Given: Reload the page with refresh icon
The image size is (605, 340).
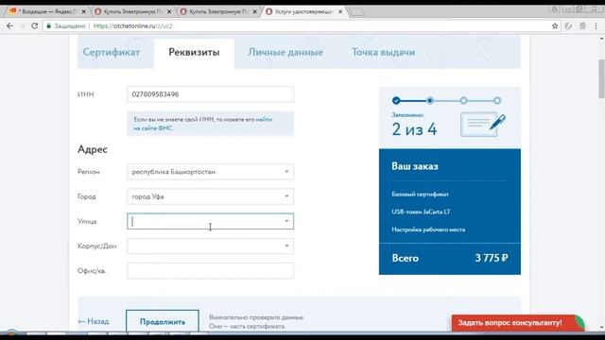Looking at the screenshot, I should pyautogui.click(x=34, y=25).
